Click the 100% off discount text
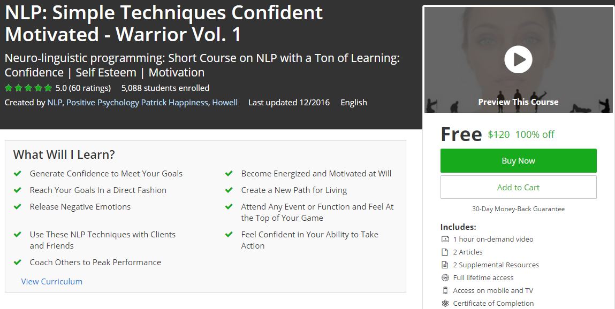615x309 pixels. 535,135
